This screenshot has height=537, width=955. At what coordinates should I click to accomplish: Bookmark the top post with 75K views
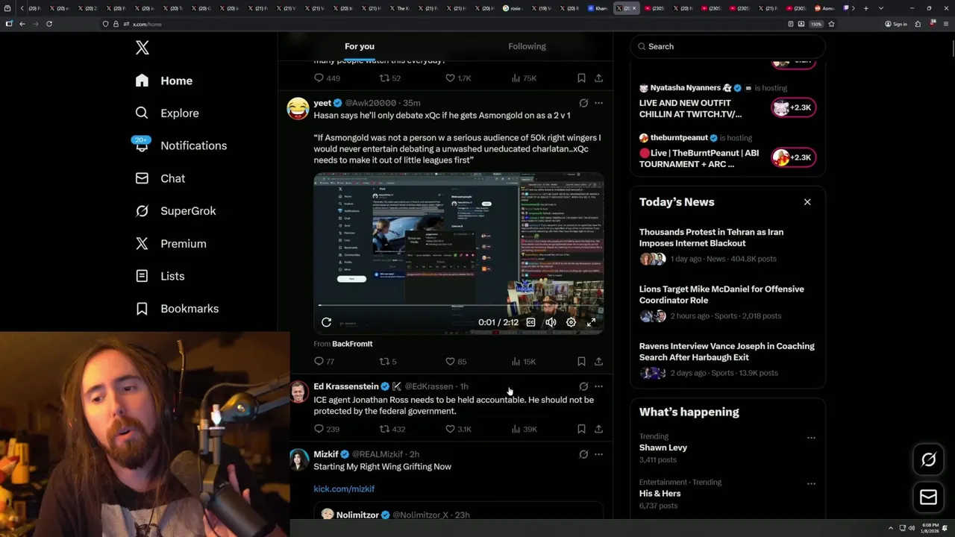click(581, 78)
